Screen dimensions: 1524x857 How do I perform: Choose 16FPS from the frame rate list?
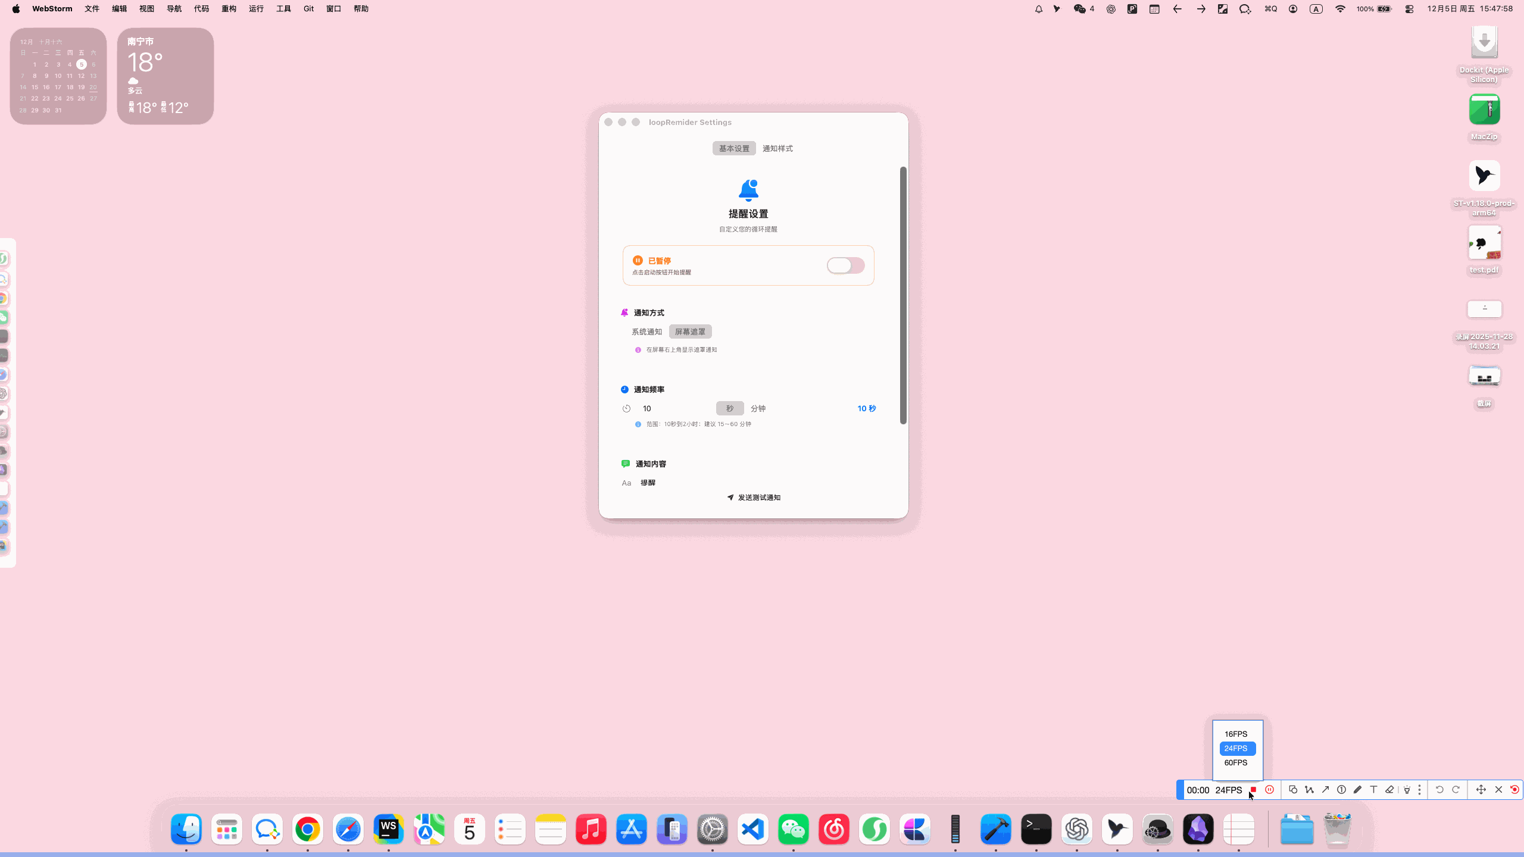click(x=1236, y=734)
